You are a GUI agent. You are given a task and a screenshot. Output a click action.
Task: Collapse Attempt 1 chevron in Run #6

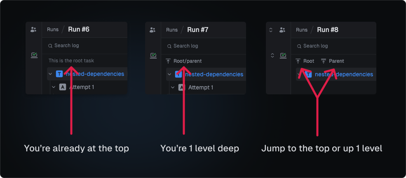(x=54, y=87)
